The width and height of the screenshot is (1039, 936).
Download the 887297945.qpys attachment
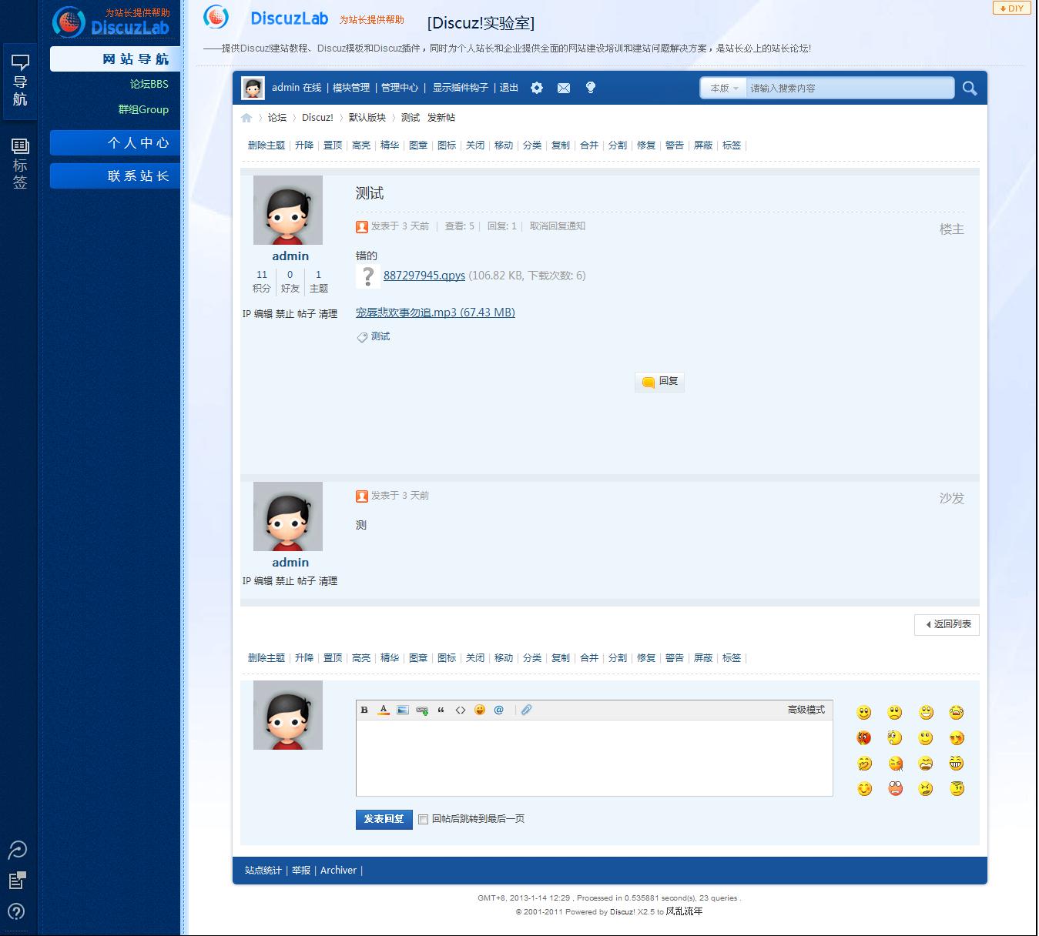(x=424, y=276)
